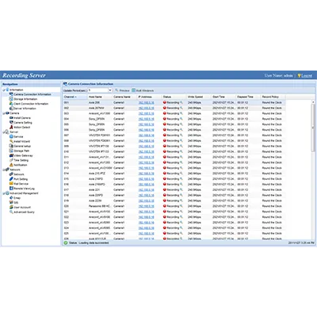Open Storage Information in the navigation tree
The height and width of the screenshot is (317, 317).
click(x=25, y=99)
